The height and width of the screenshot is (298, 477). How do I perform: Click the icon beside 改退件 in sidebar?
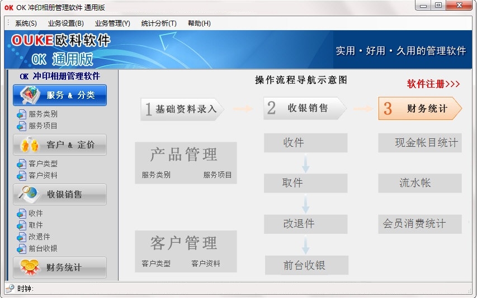(x=21, y=237)
